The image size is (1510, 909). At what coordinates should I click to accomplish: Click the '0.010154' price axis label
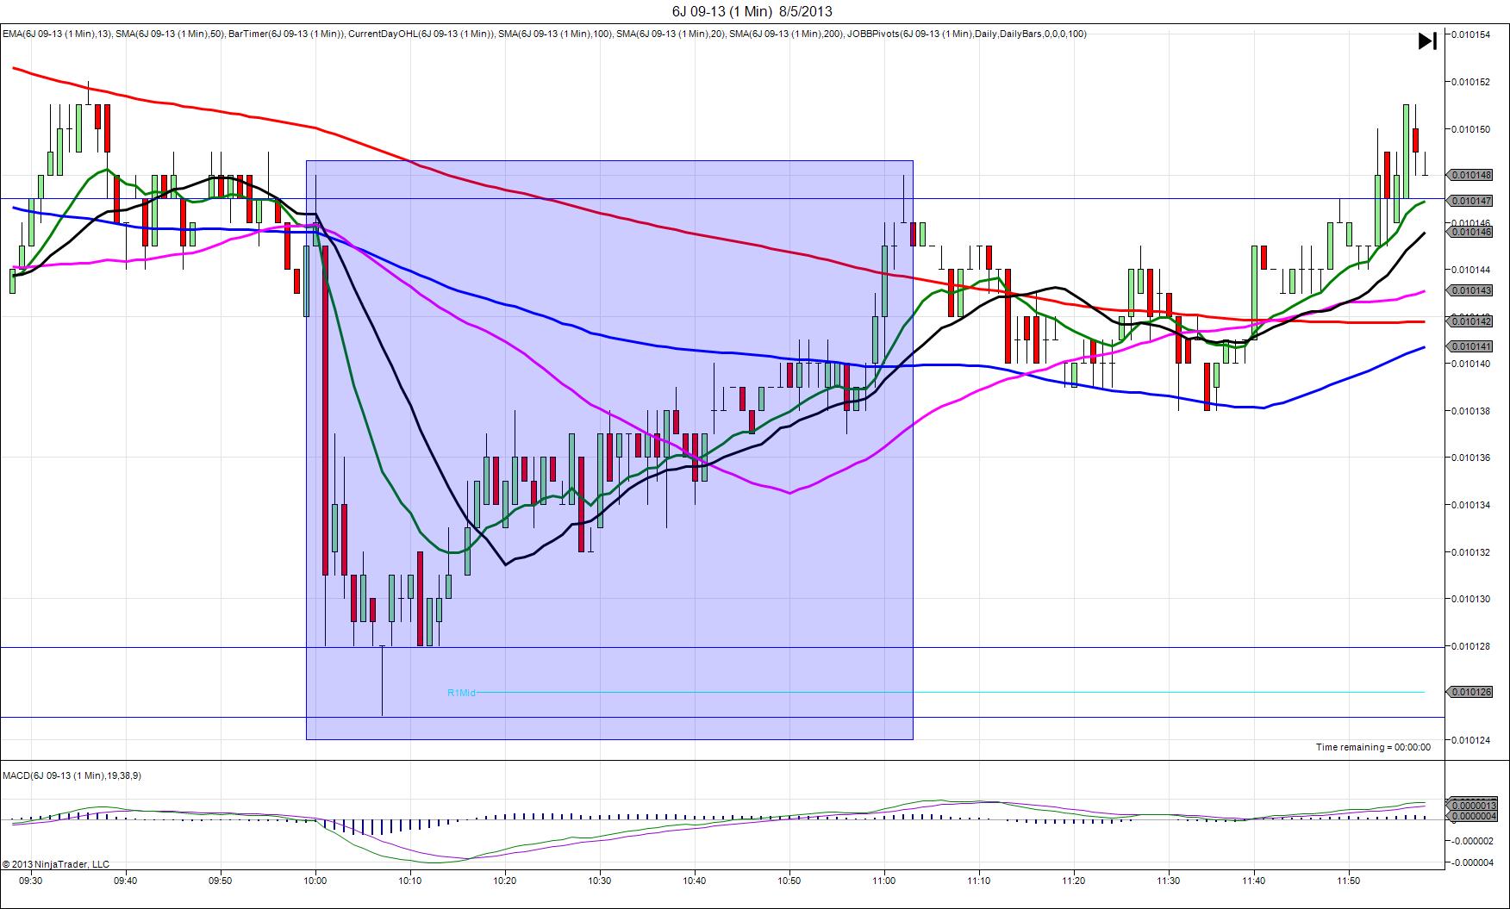[1471, 34]
